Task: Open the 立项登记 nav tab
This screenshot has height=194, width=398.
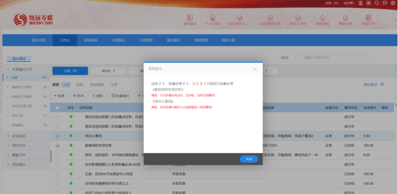Action: click(118, 40)
